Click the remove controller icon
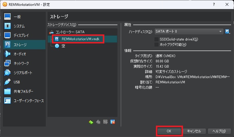Viewport: 234px width, 137px height. click(98, 122)
